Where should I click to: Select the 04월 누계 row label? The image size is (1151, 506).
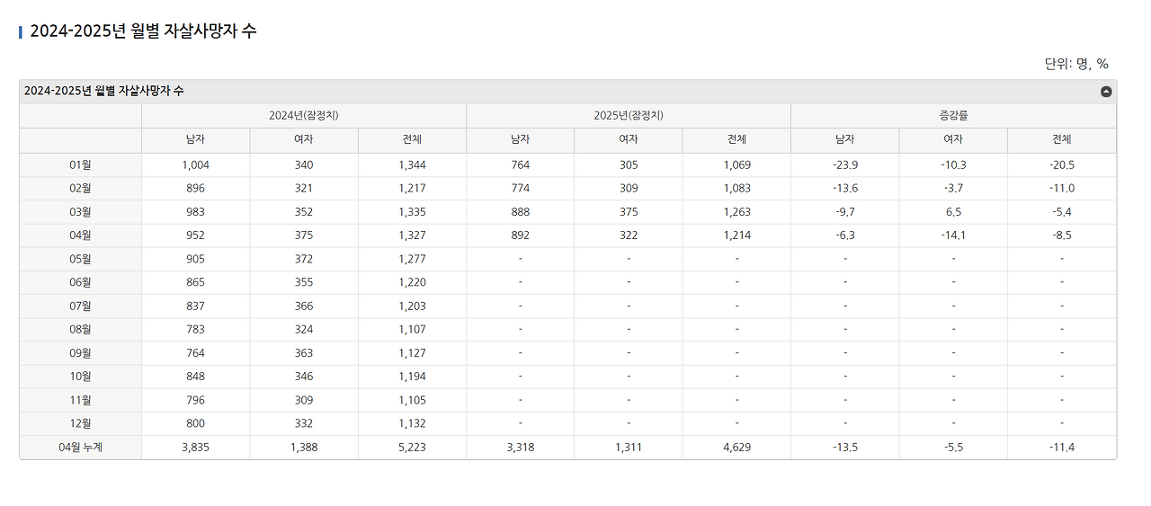(80, 448)
